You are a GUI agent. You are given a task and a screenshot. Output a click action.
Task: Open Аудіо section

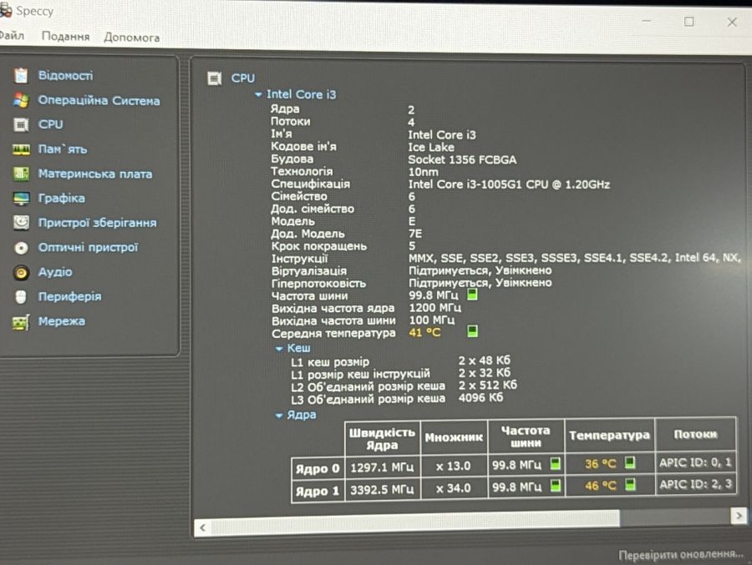click(x=55, y=272)
